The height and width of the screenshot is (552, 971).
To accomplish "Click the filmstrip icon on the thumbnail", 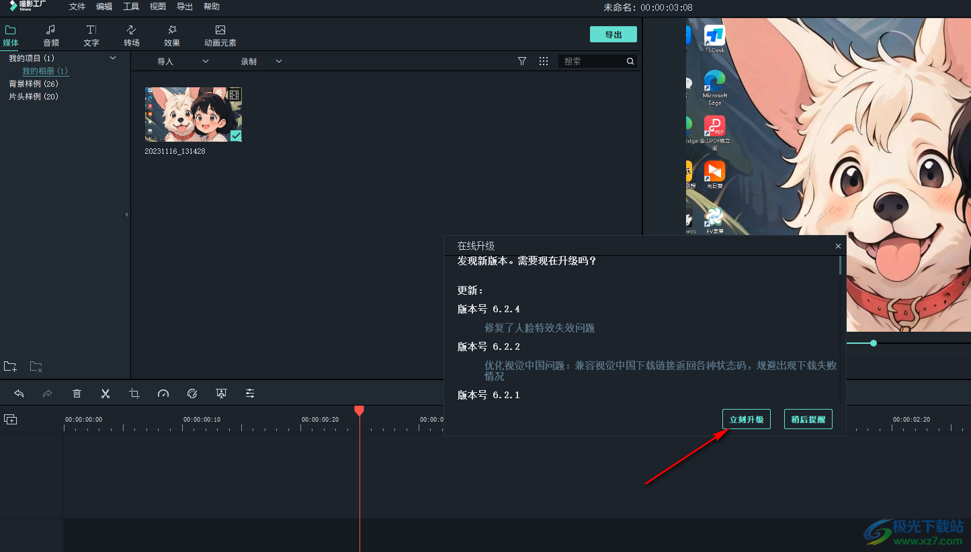I will coord(234,95).
